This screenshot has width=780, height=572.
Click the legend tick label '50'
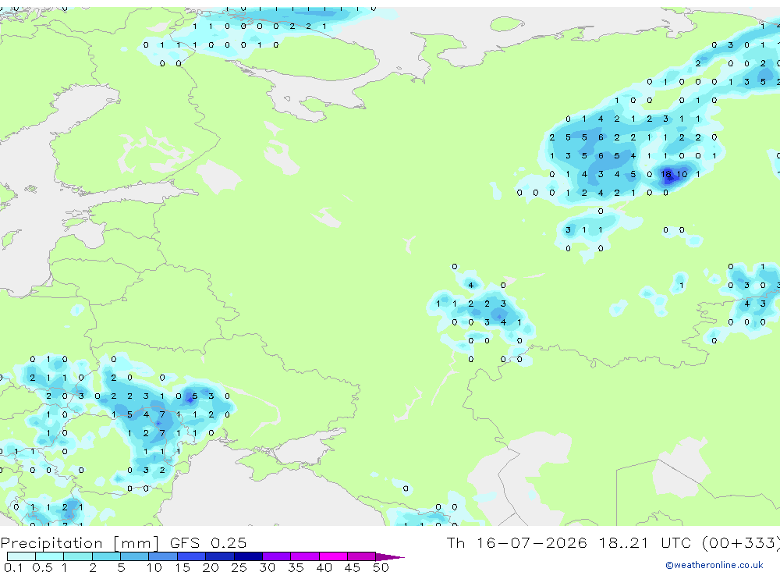381,567
